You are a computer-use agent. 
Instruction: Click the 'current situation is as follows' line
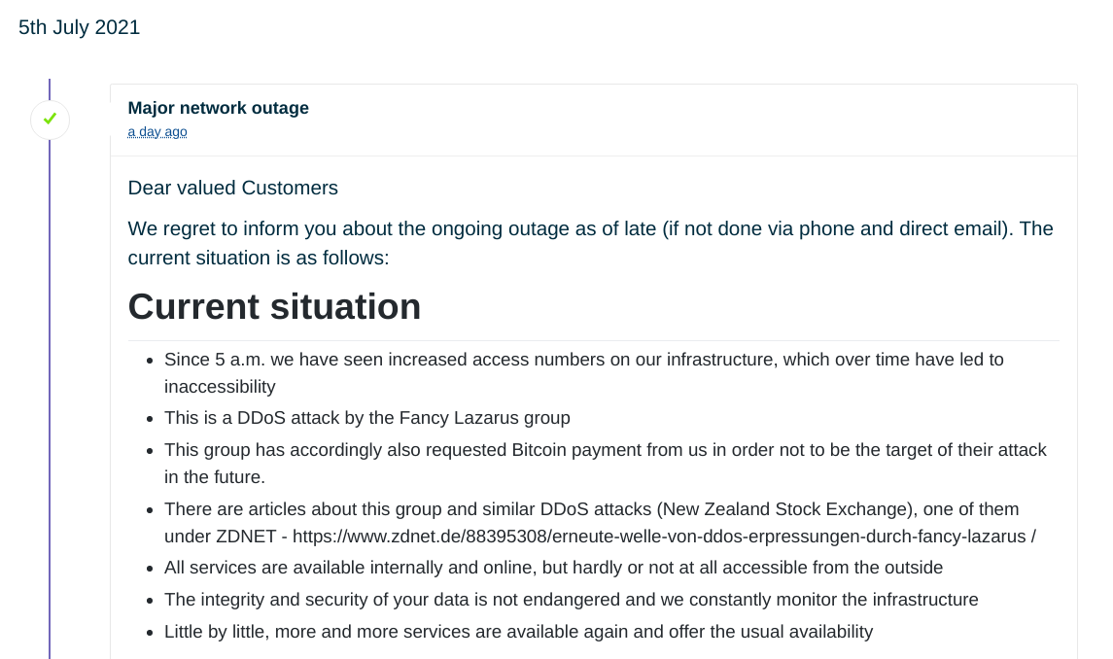(x=259, y=258)
